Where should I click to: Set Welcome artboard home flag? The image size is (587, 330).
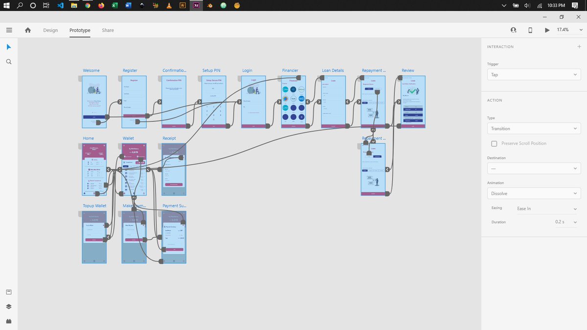click(x=80, y=79)
